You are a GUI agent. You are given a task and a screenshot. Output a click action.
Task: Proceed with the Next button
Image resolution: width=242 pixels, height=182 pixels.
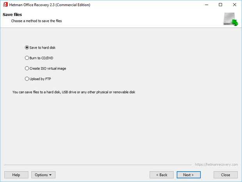pos(189,175)
